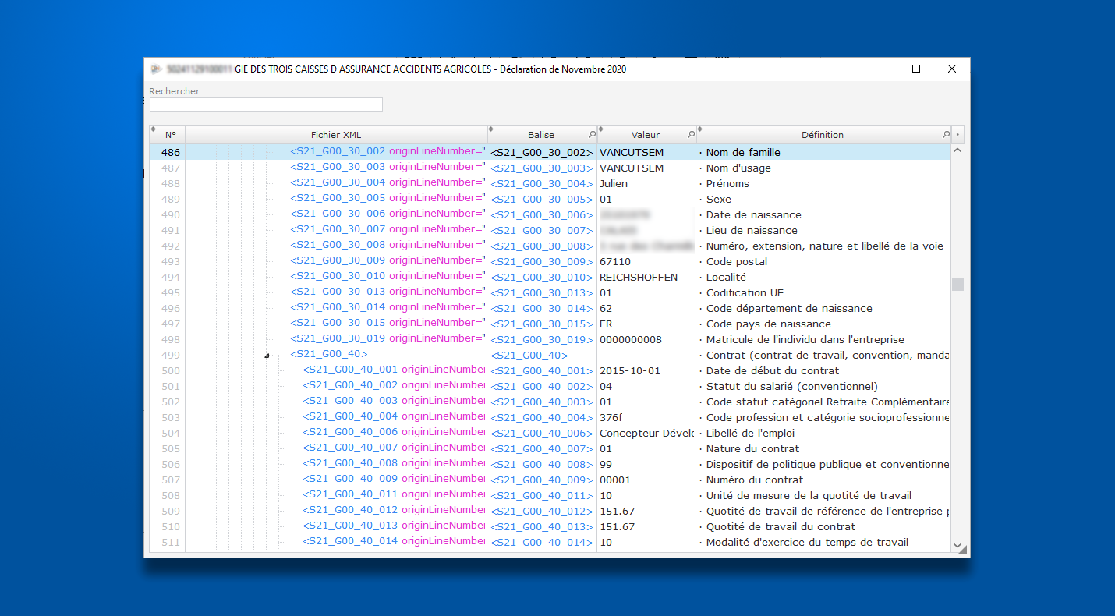Screen dimensions: 1115x616
Task: Click the value Julien
Action: [614, 184]
